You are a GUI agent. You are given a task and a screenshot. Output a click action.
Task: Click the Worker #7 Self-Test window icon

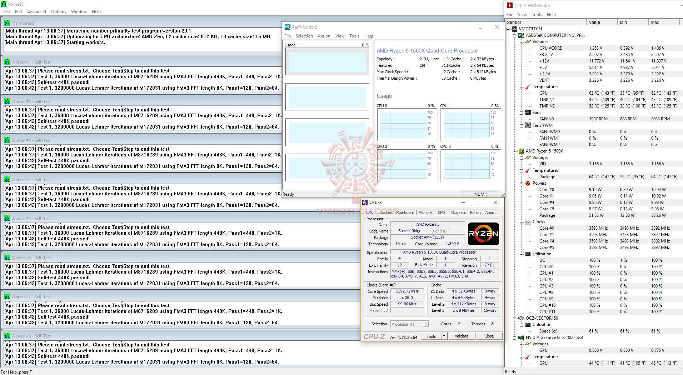click(7, 296)
